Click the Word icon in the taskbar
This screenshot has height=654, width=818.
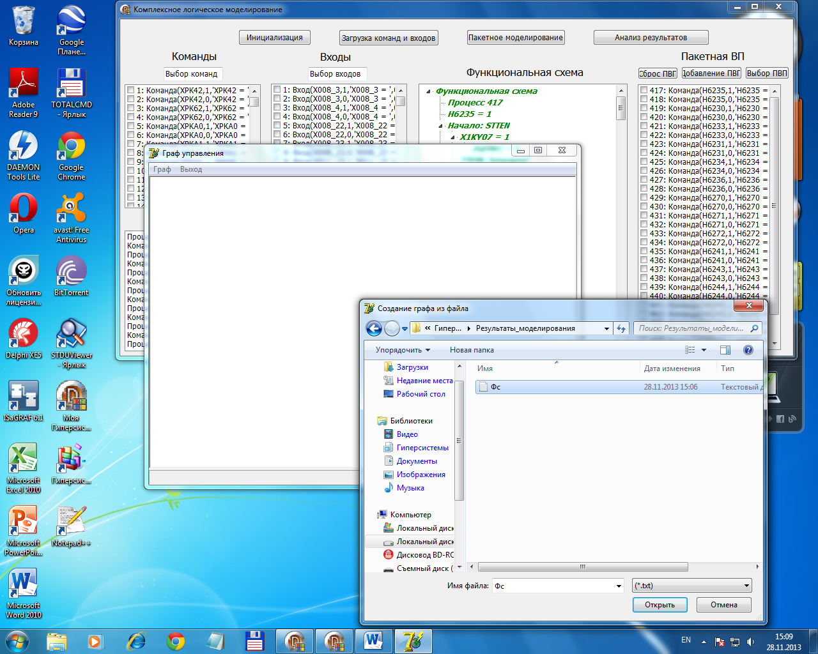tap(373, 641)
